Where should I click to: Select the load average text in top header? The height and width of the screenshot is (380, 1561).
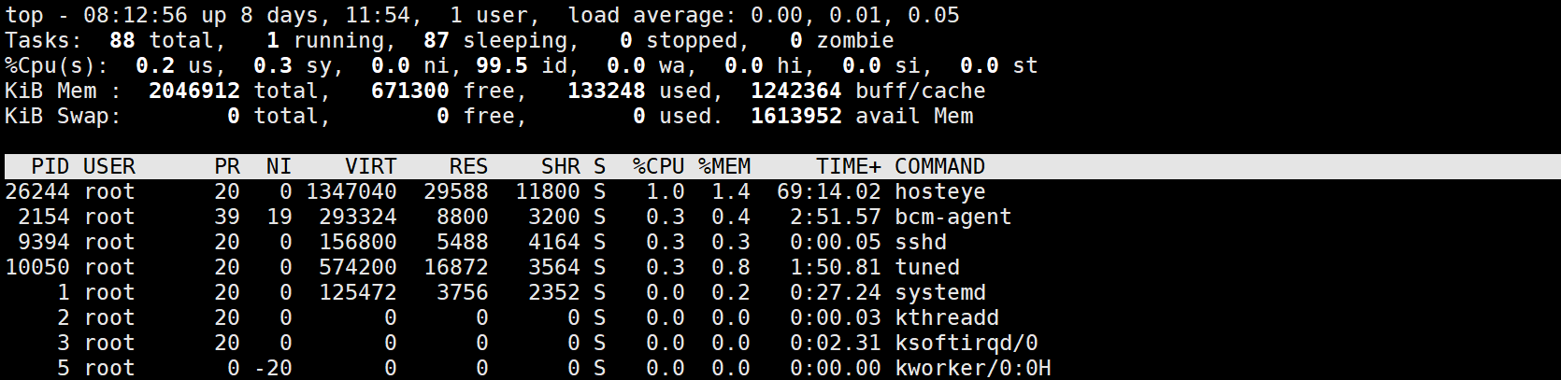(764, 16)
